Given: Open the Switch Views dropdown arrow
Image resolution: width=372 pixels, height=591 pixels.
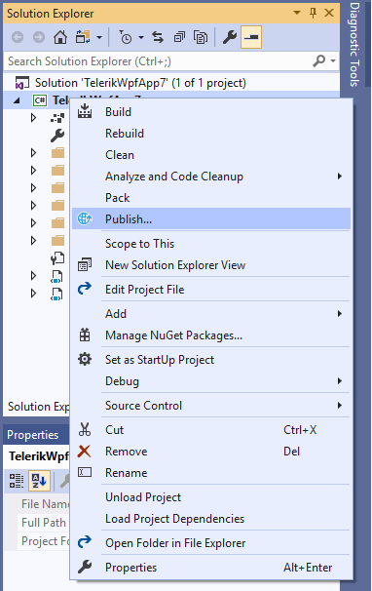Looking at the screenshot, I should coord(99,37).
